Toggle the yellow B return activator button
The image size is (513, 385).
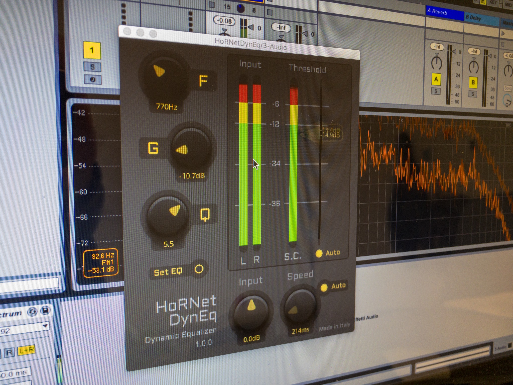[473, 82]
